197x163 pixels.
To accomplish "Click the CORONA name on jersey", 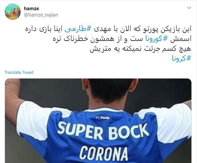I will coord(103,153).
